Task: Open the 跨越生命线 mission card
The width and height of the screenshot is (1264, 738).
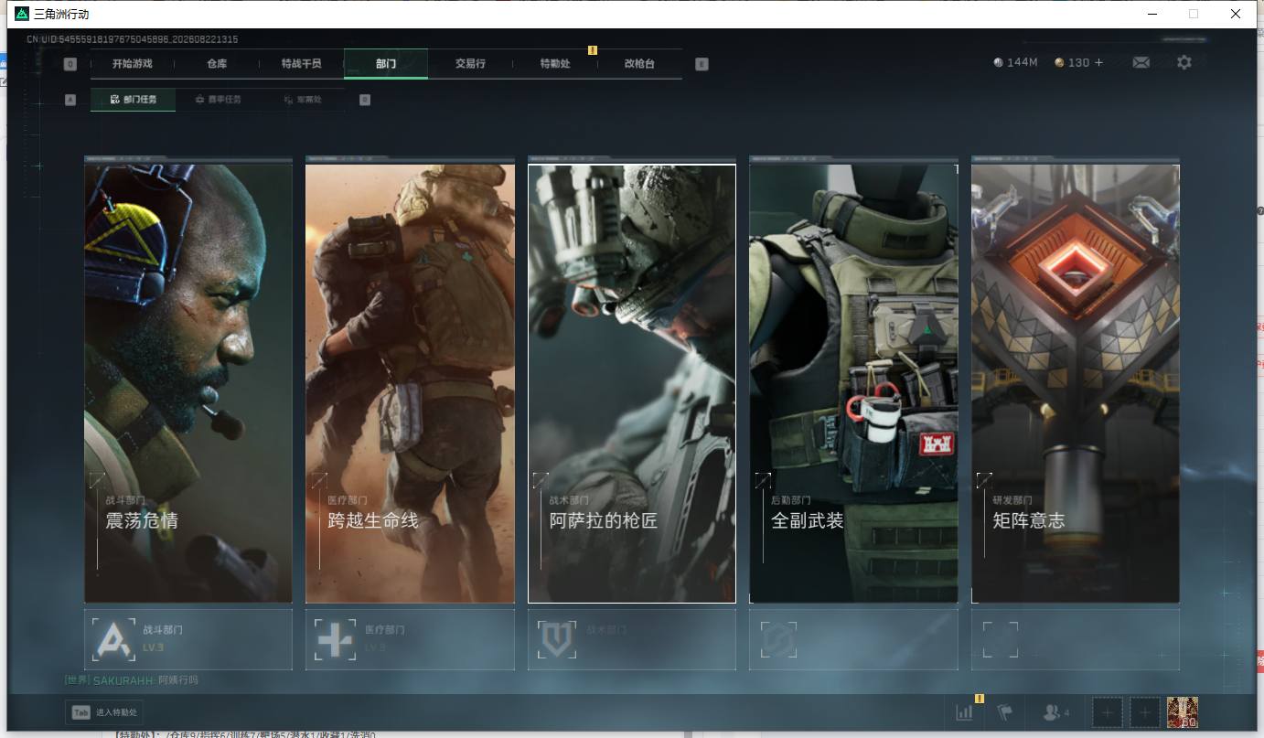Action: click(x=410, y=383)
